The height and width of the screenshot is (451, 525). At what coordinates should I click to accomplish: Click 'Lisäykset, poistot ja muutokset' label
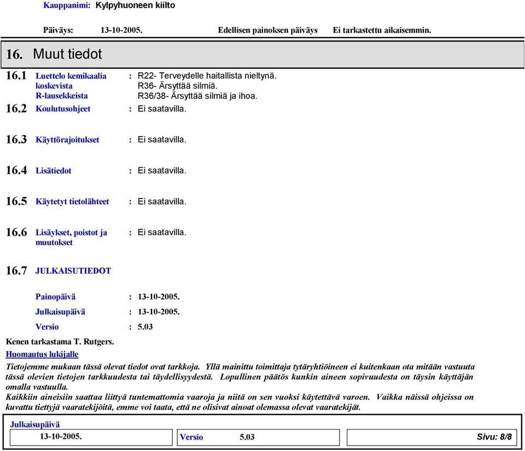[x=71, y=237]
